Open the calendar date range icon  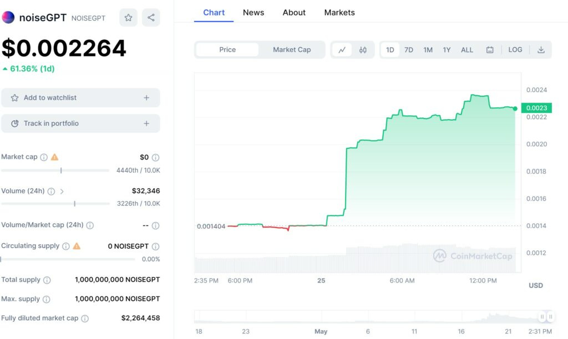click(x=490, y=50)
